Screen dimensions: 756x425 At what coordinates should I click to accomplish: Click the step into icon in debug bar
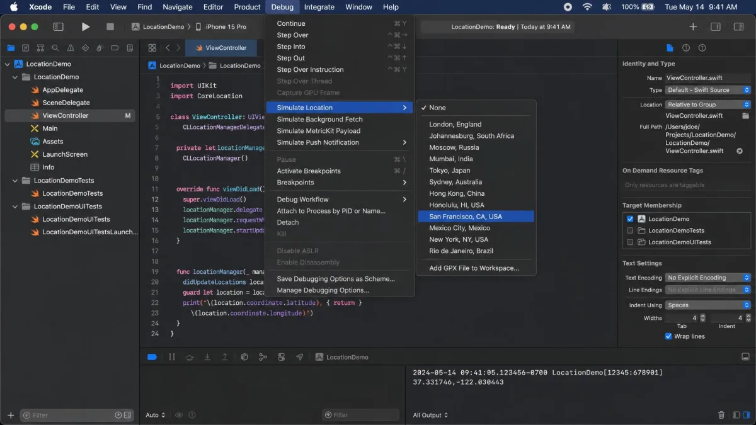click(207, 357)
